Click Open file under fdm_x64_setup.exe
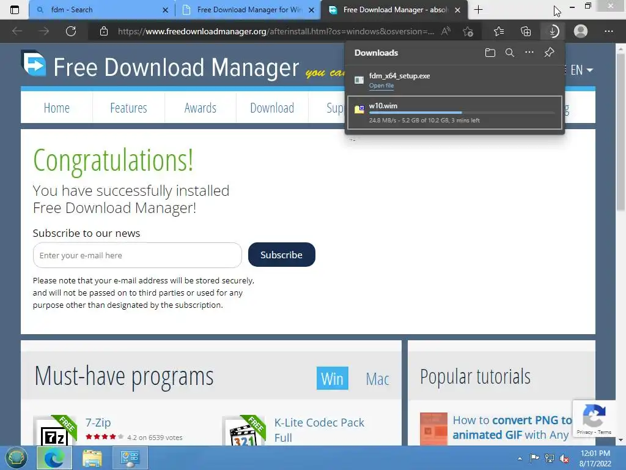This screenshot has width=626, height=470. [x=381, y=86]
